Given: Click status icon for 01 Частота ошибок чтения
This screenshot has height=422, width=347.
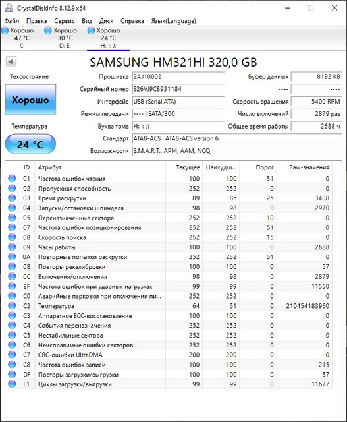Looking at the screenshot, I should [x=12, y=179].
